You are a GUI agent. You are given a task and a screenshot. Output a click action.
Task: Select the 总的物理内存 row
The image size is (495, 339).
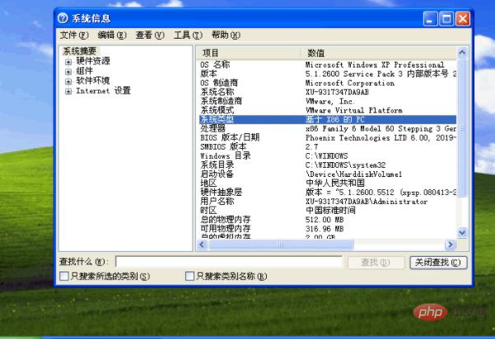coord(328,220)
